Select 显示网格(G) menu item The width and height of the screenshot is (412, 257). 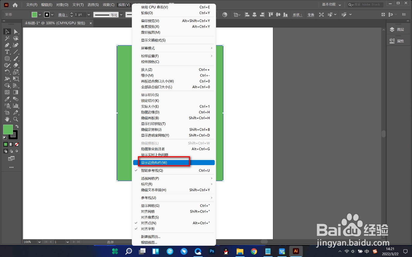point(174,206)
